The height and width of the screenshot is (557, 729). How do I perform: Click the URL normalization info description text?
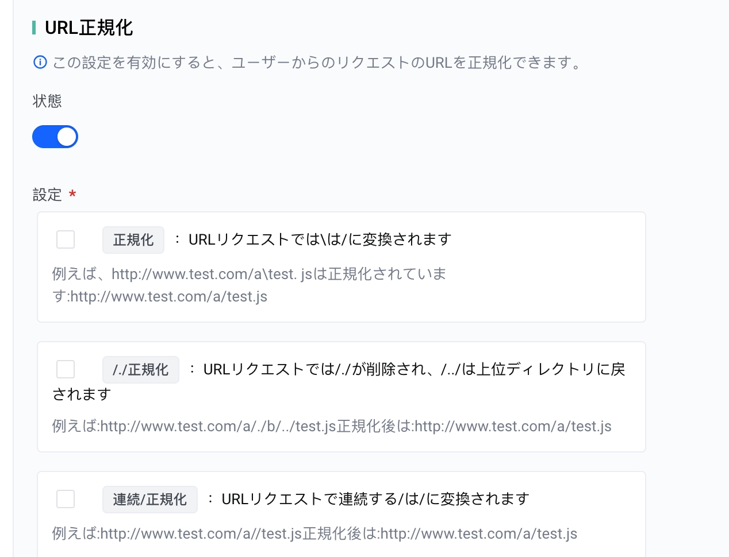click(x=316, y=62)
